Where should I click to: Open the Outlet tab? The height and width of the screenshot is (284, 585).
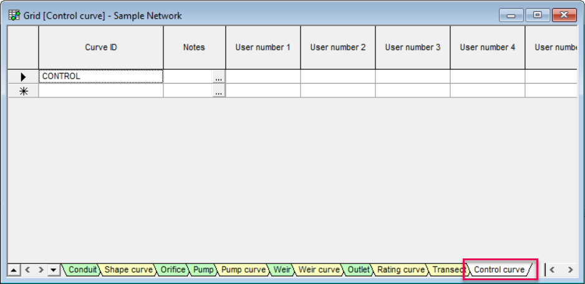coord(358,270)
